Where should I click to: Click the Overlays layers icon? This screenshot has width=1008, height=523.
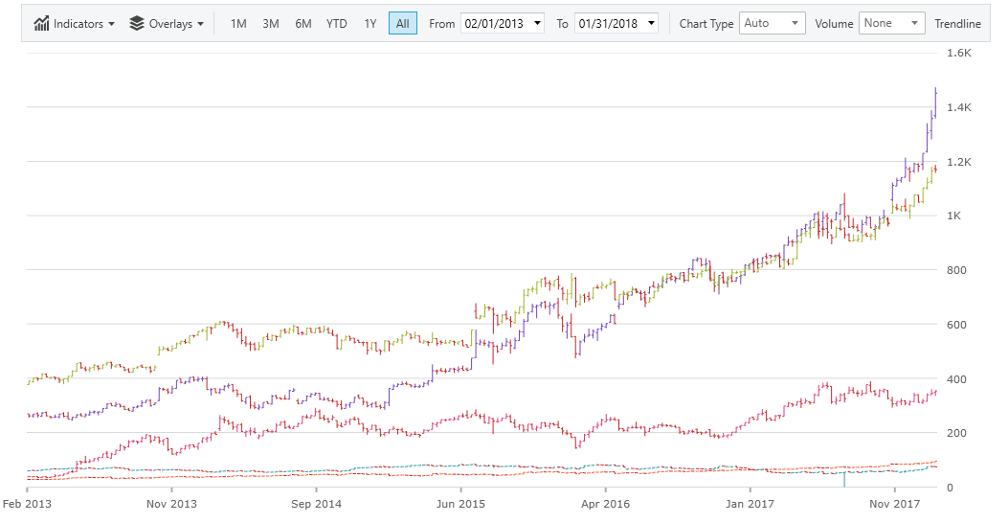(x=137, y=24)
